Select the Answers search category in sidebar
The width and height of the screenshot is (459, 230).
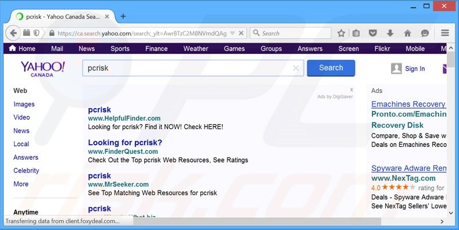click(x=26, y=157)
